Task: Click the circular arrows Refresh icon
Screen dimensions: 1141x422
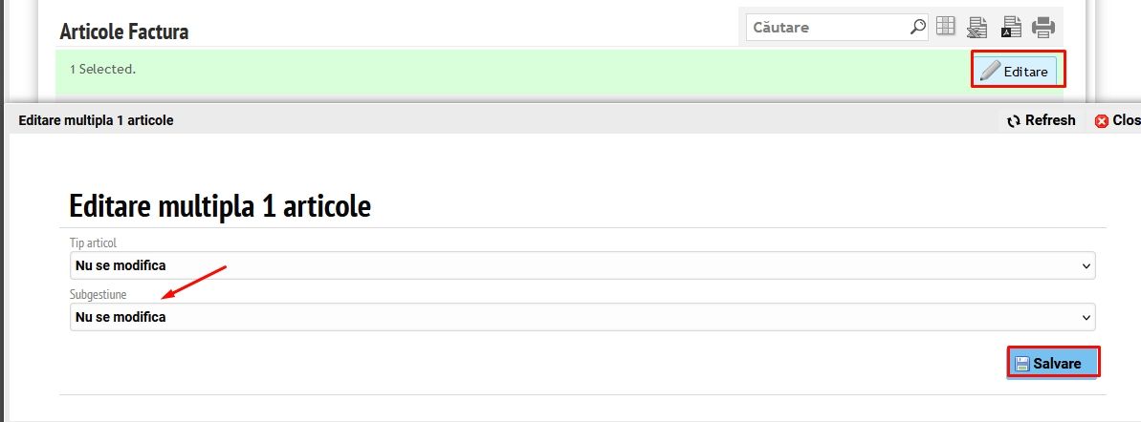Action: pos(1014,121)
